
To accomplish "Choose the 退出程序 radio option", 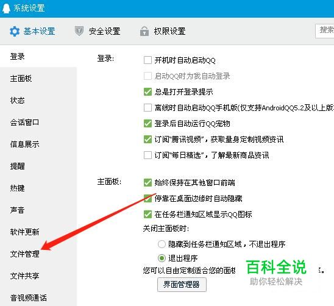I will point(162,258).
